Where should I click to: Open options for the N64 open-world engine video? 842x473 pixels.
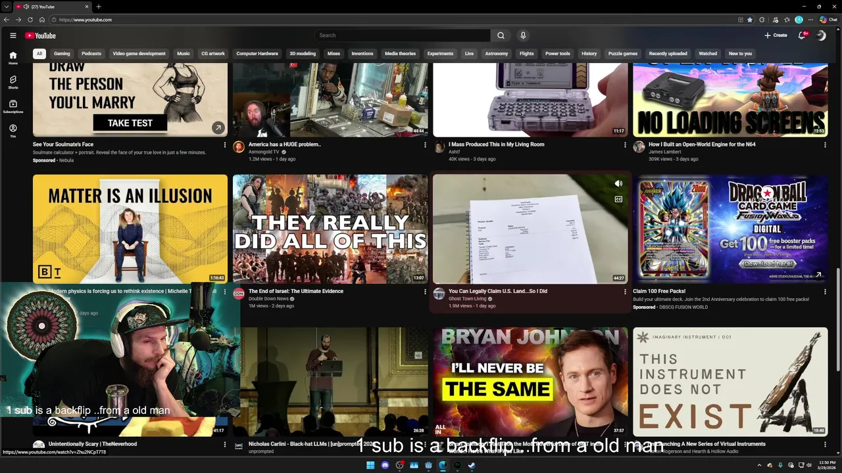(x=825, y=145)
